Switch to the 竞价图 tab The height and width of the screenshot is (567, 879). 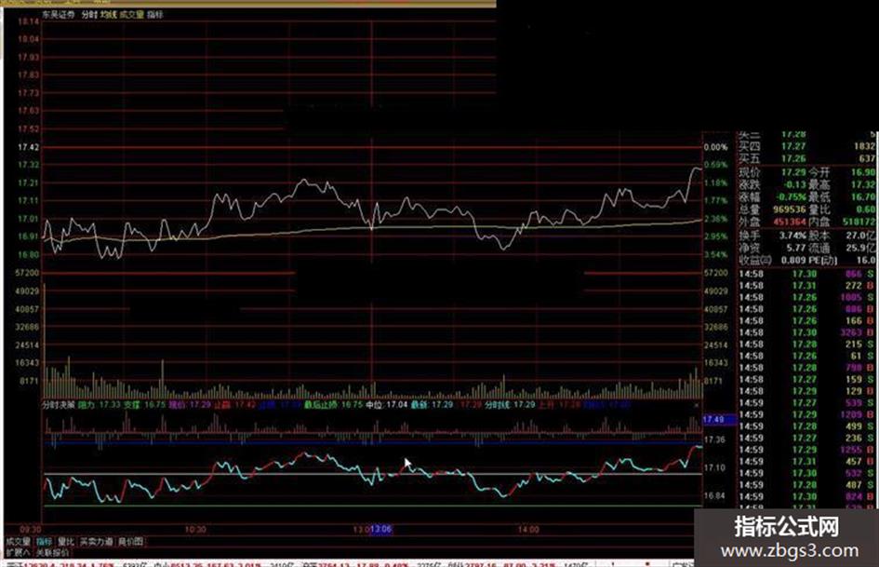(x=130, y=542)
